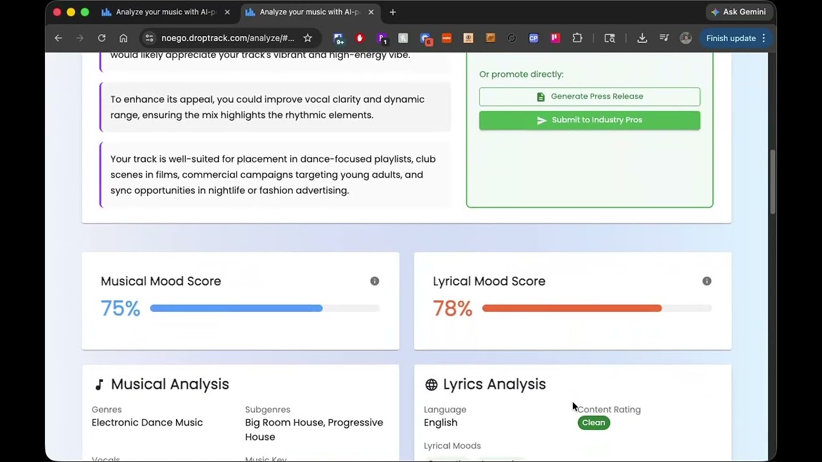Click the Ask Gemini menu bar item

point(739,12)
